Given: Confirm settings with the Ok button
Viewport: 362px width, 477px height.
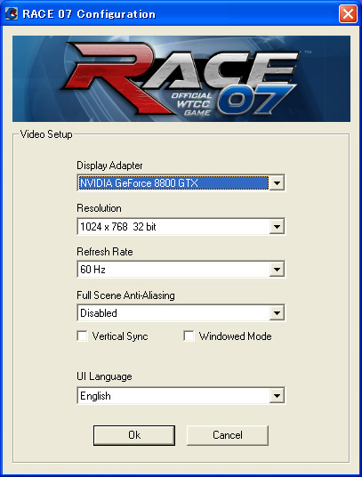Looking at the screenshot, I should point(134,435).
